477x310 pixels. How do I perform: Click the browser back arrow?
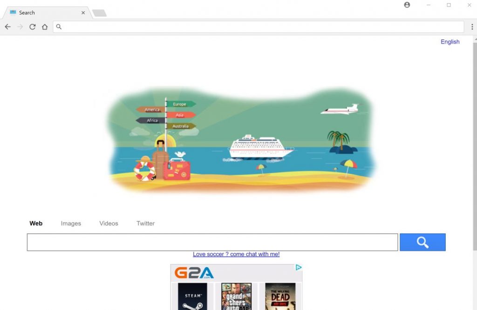pos(7,26)
